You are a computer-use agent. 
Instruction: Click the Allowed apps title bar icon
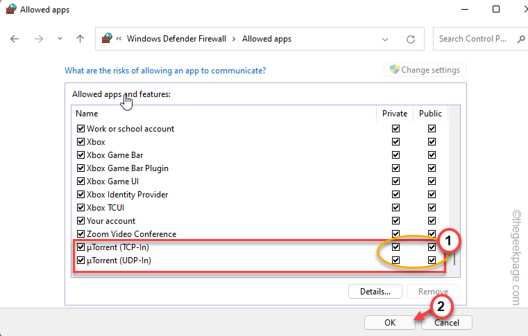[x=9, y=10]
